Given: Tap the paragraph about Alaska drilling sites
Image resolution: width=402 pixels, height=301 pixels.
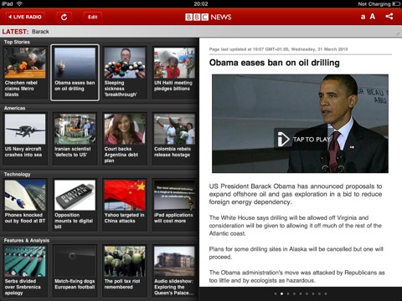Looking at the screenshot, I should click(296, 253).
